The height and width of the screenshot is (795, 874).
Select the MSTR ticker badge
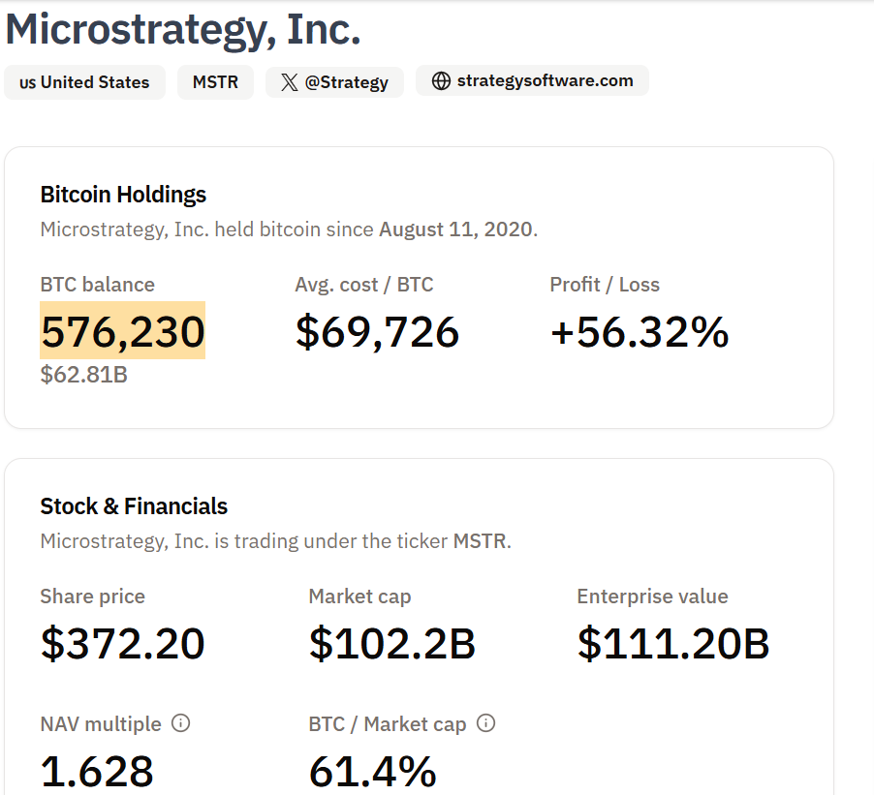[x=215, y=82]
